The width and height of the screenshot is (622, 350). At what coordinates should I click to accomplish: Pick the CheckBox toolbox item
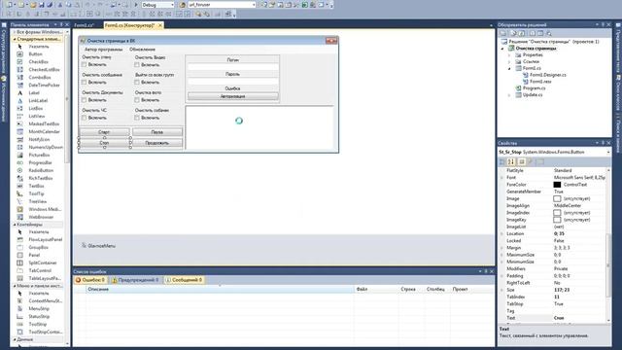click(x=38, y=62)
